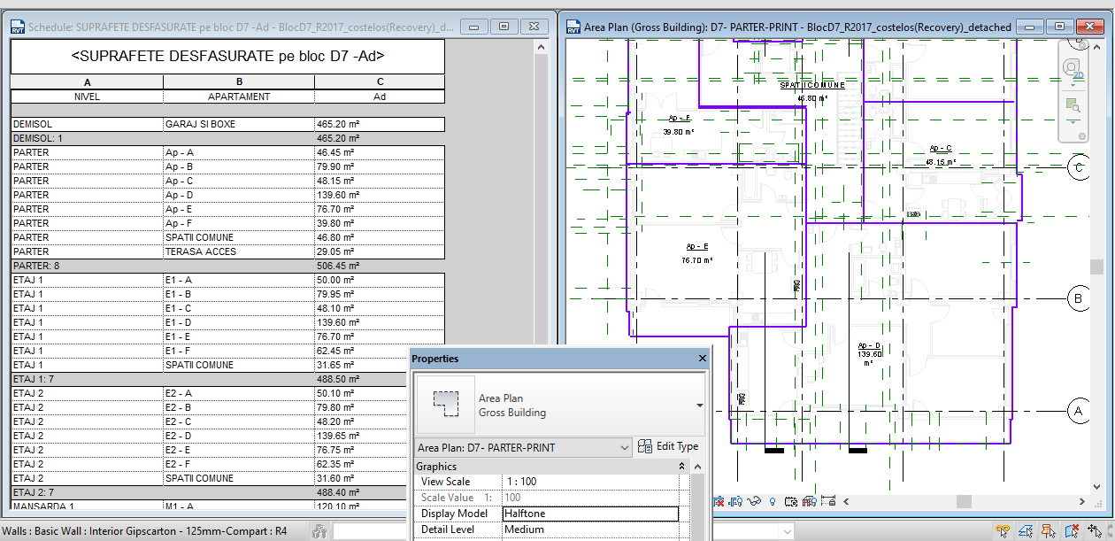1115x541 pixels.
Task: Click the area plan vertical scroll down arrow
Action: click(1096, 489)
